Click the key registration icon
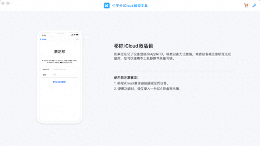Screen dimensions: 260x146 click(x=254, y=6)
